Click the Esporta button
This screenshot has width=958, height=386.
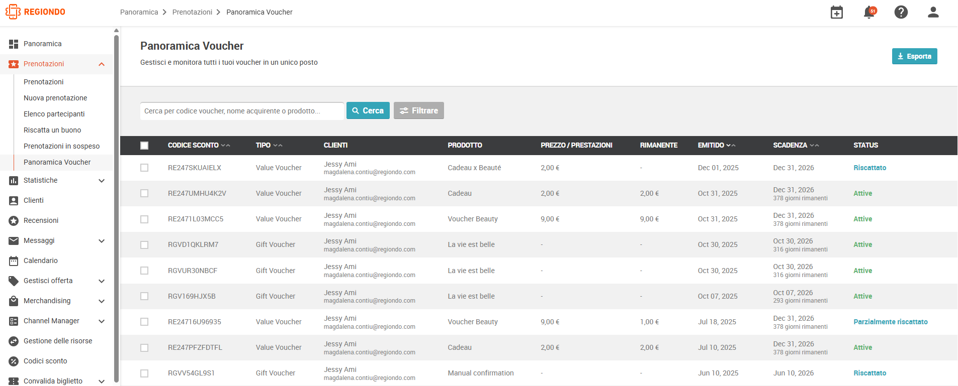pos(914,56)
